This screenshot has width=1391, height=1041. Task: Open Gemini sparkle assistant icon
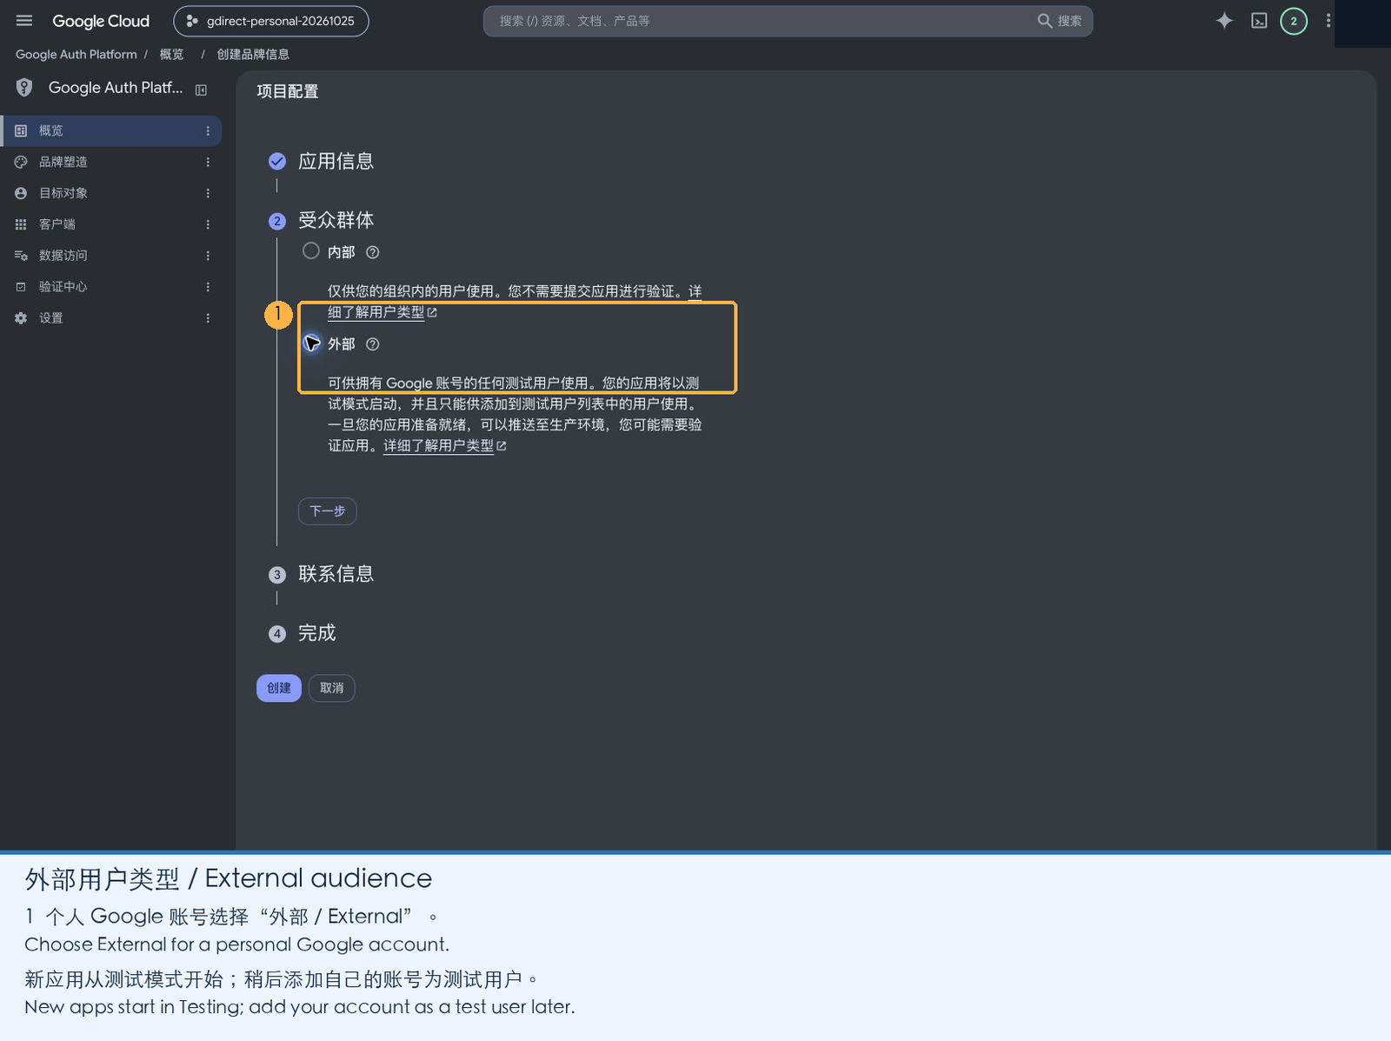pos(1224,21)
